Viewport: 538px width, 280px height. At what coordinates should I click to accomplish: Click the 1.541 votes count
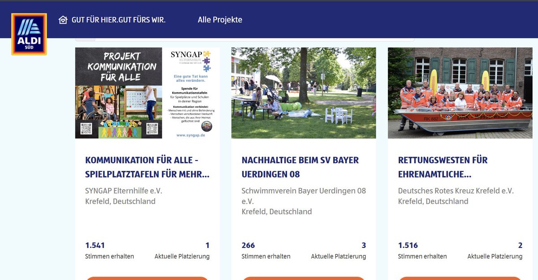[95, 245]
